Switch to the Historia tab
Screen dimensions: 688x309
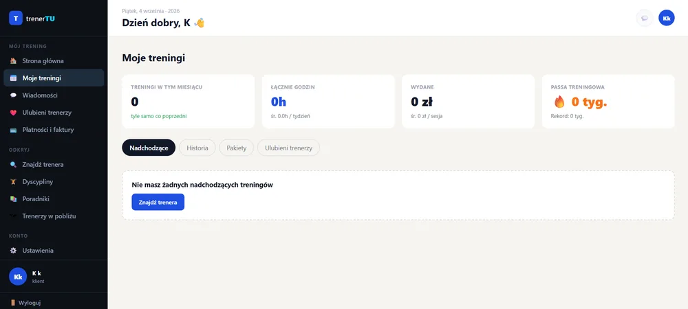tap(197, 148)
